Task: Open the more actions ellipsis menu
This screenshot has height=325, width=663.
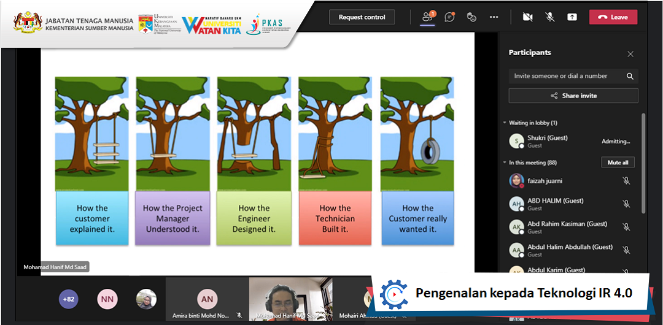Action: [x=494, y=17]
